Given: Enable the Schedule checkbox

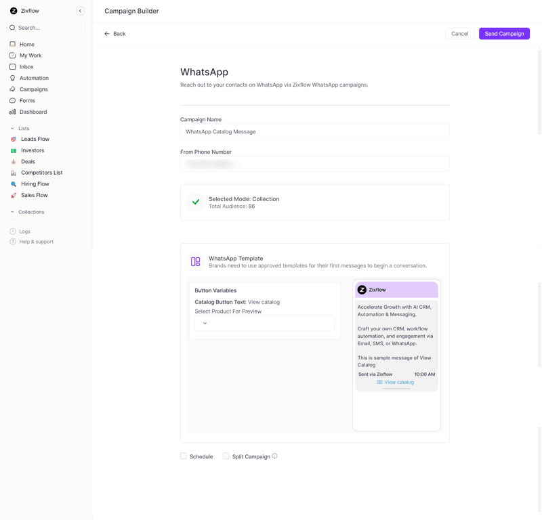Looking at the screenshot, I should click(x=184, y=456).
